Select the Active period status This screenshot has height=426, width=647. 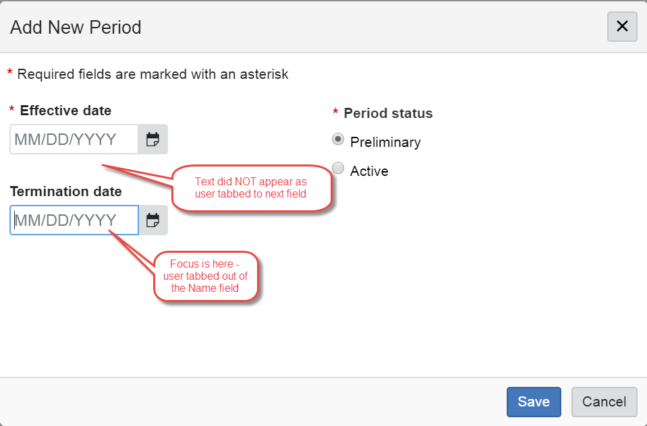[337, 168]
